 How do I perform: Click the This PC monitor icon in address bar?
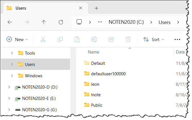pos(79,22)
